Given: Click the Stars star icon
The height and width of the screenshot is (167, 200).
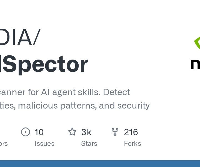Looking at the screenshot, I should pyautogui.click(x=72, y=132).
